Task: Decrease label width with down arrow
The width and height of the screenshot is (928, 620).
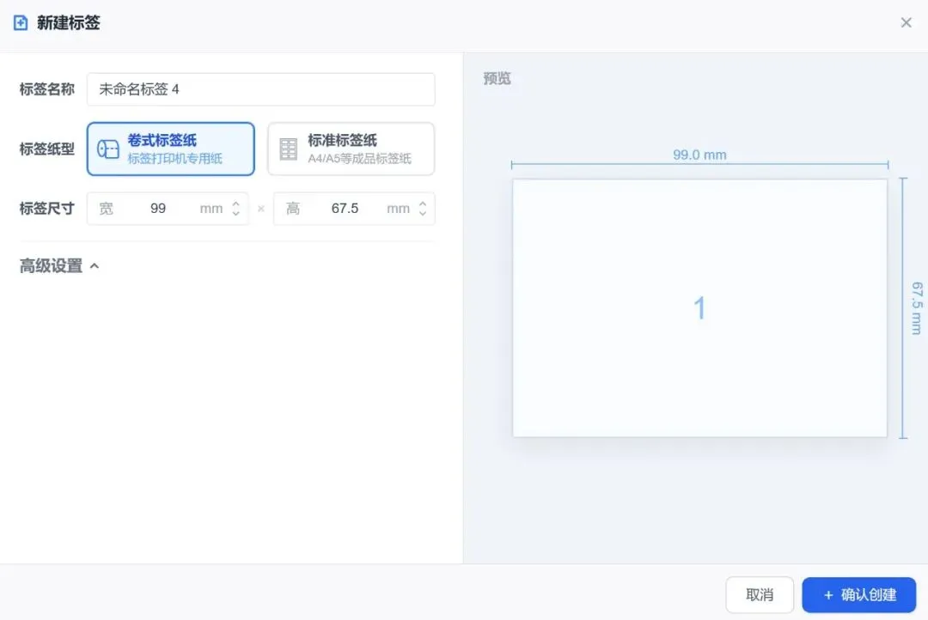Action: pos(236,214)
